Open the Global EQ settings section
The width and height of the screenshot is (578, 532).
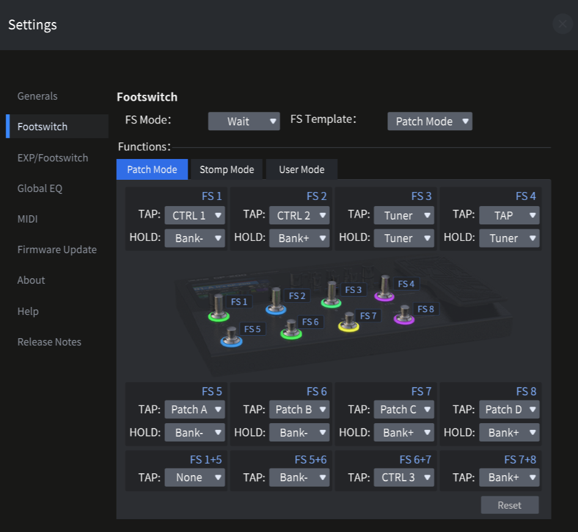click(x=40, y=188)
